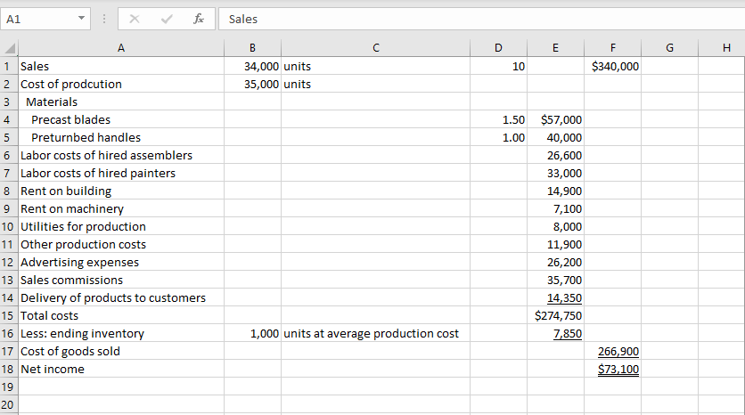Click the 11,900 cell
Image resolution: width=745 pixels, height=415 pixels.
[x=555, y=244]
